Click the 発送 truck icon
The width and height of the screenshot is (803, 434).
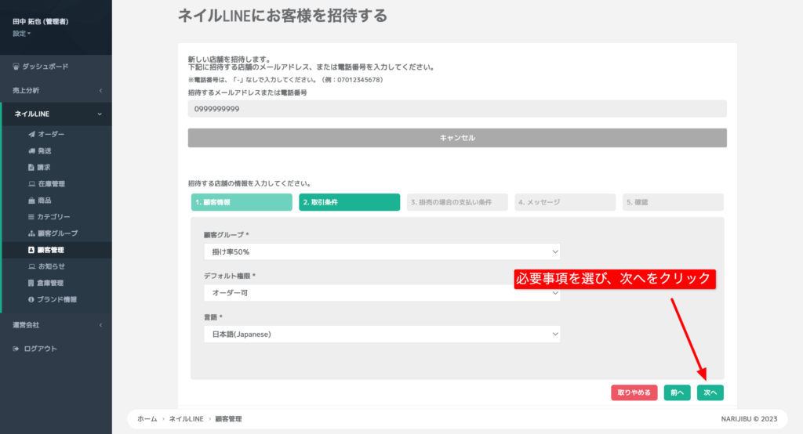pos(31,151)
